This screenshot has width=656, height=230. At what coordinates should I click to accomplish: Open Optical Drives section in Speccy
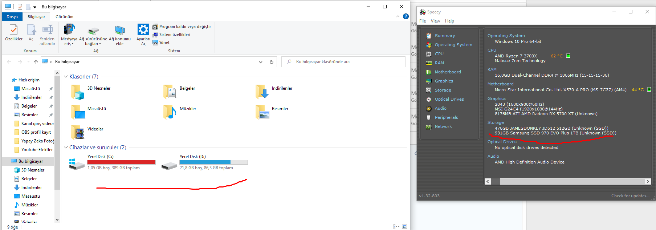[x=449, y=99]
